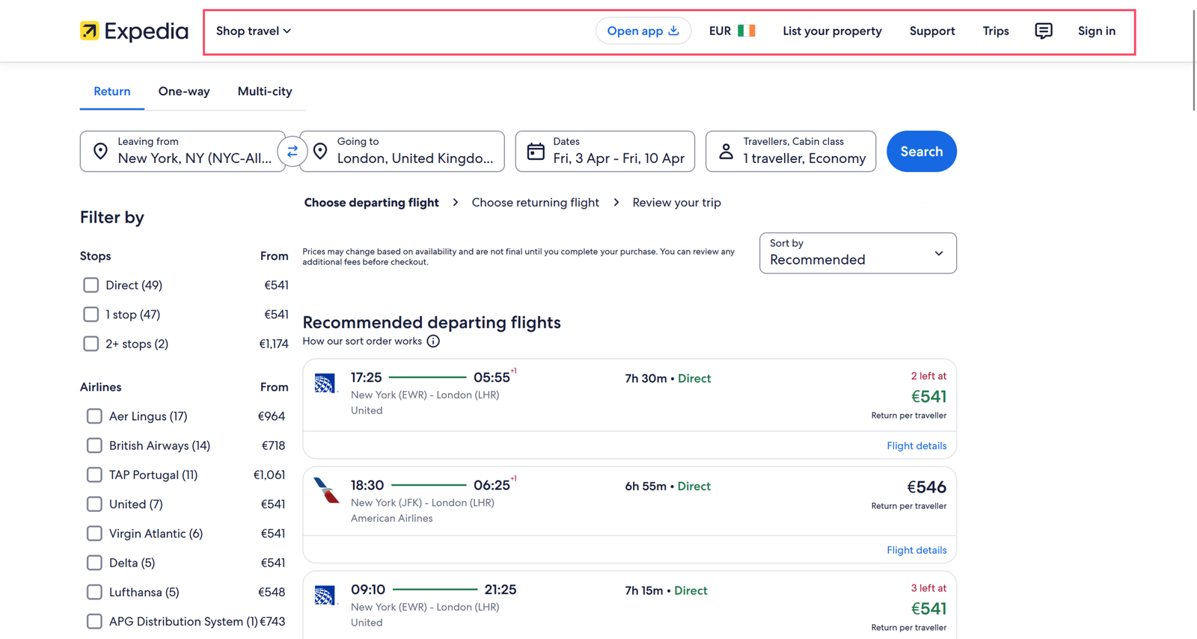Viewport: 1197px width, 639px height.
Task: Open the Sort by Recommended dropdown
Action: pos(857,253)
